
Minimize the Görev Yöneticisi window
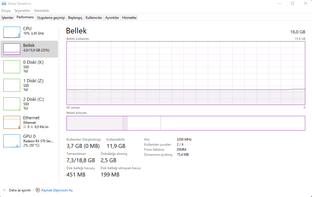click(x=280, y=3)
